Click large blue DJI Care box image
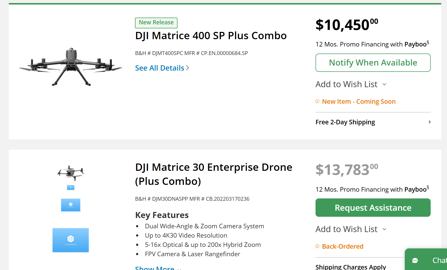 71,240
